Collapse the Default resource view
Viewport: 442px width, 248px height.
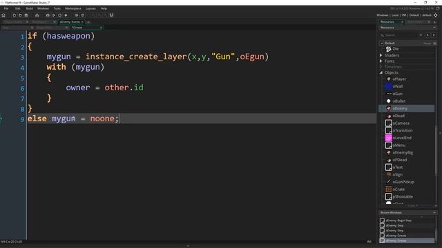(x=382, y=43)
